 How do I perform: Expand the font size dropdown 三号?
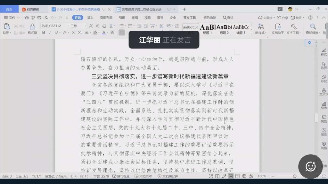pyautogui.click(x=78, y=26)
